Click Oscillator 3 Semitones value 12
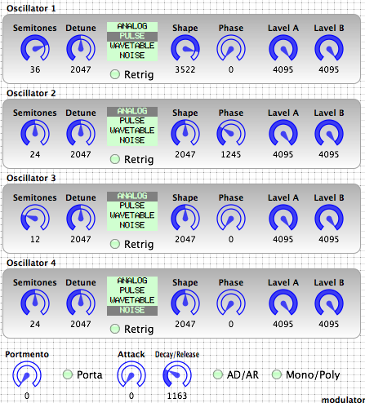Screen dimensions: 365x403 click(35, 239)
